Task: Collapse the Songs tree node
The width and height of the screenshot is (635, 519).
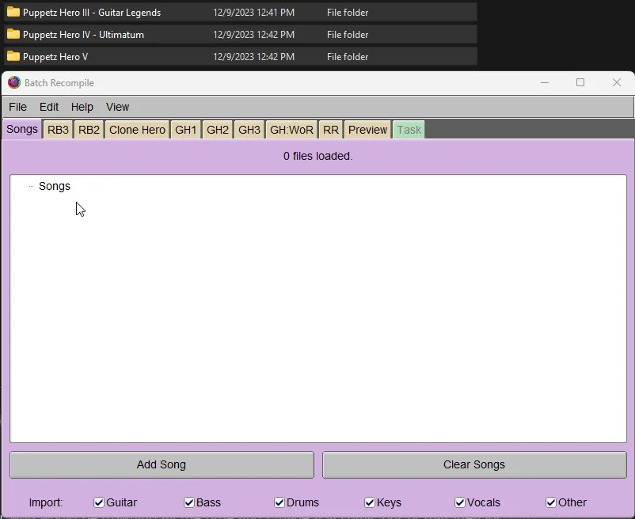Action: 29,186
